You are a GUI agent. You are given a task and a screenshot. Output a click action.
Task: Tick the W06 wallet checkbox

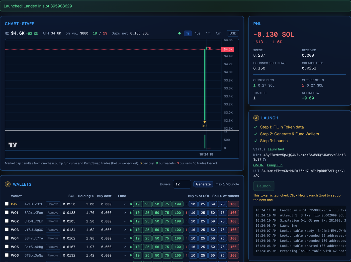click(x=7, y=255)
